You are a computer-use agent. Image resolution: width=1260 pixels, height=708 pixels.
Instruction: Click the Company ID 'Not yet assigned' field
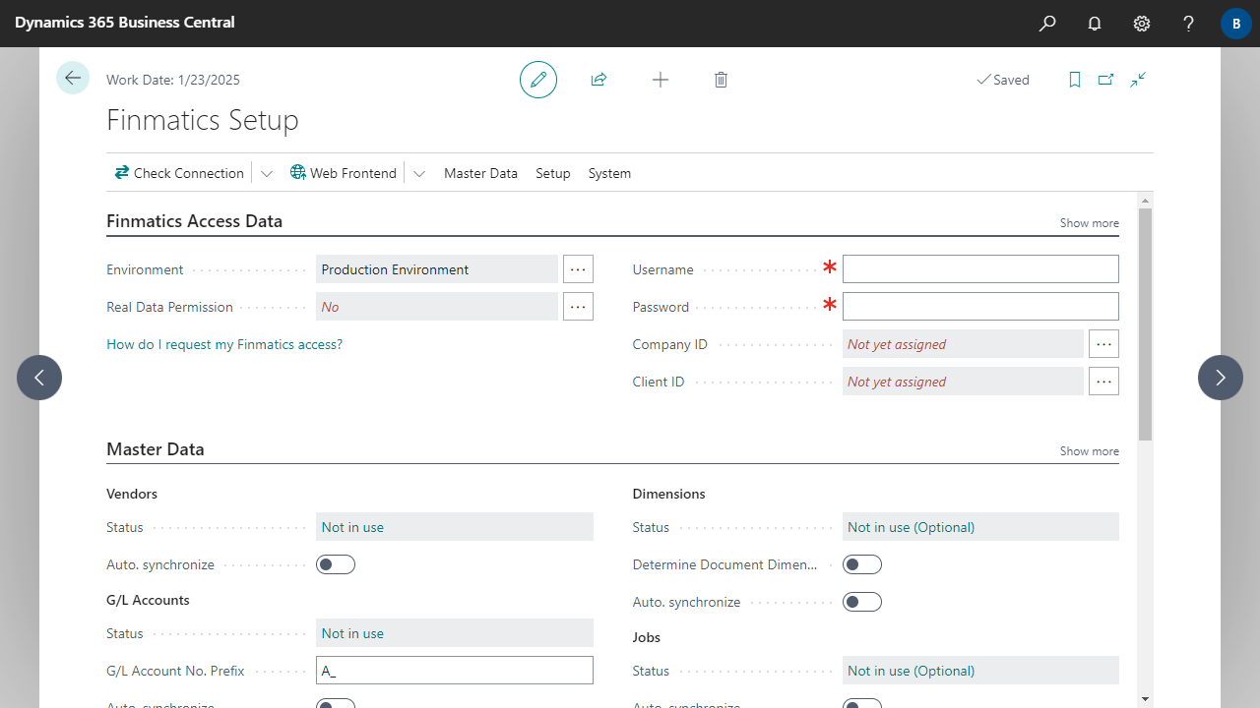pos(963,343)
